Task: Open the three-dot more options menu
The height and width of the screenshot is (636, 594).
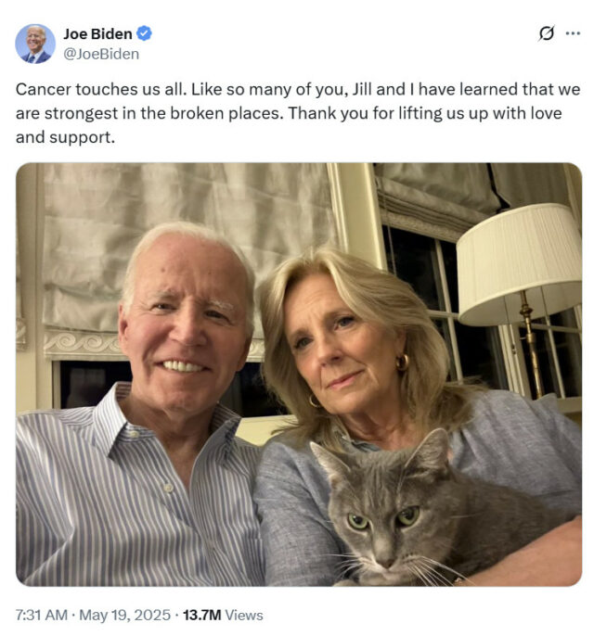Action: pos(573,33)
